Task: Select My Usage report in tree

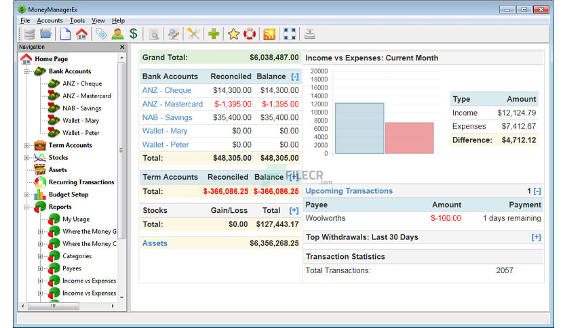Action: point(76,219)
